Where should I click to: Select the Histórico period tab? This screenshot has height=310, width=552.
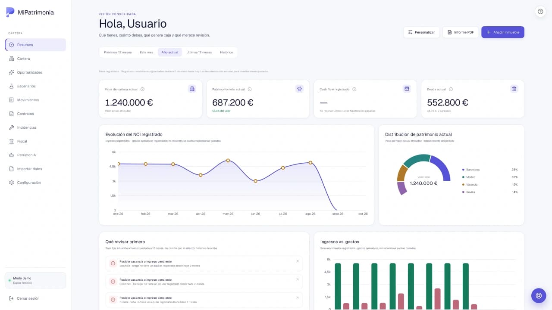226,52
